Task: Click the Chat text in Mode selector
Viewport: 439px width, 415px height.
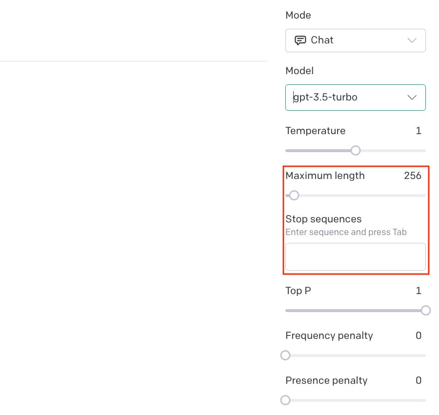Action: click(322, 40)
